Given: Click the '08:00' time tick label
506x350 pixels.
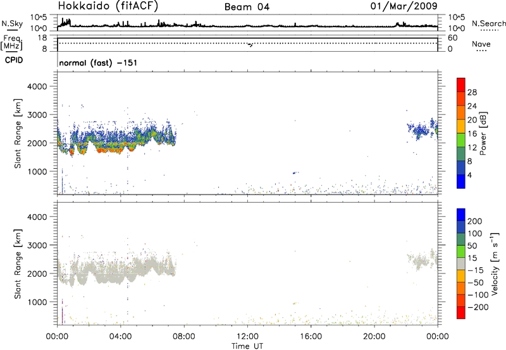Looking at the screenshot, I should tap(184, 337).
